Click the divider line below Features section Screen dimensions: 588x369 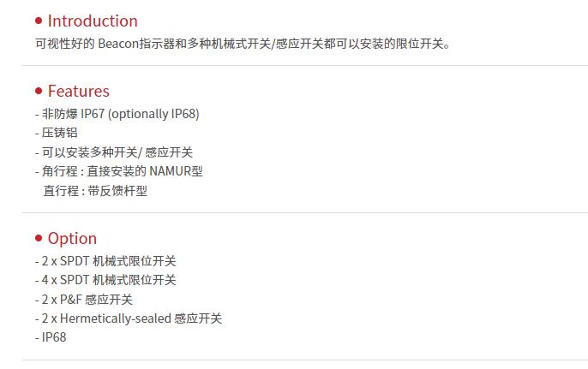click(305, 212)
